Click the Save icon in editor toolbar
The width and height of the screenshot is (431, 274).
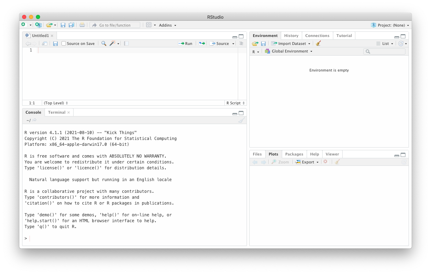tap(55, 44)
